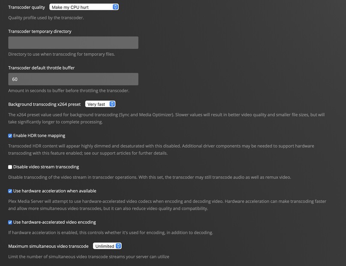Toggle Use hardware acceleration when available
This screenshot has width=346, height=266.
point(10,191)
